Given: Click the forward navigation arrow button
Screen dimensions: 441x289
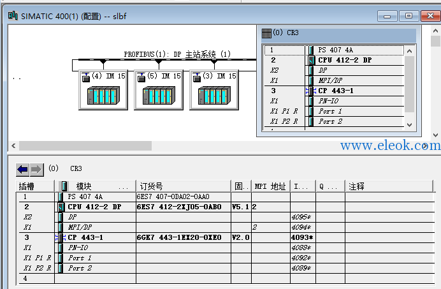Looking at the screenshot, I should point(36,170).
